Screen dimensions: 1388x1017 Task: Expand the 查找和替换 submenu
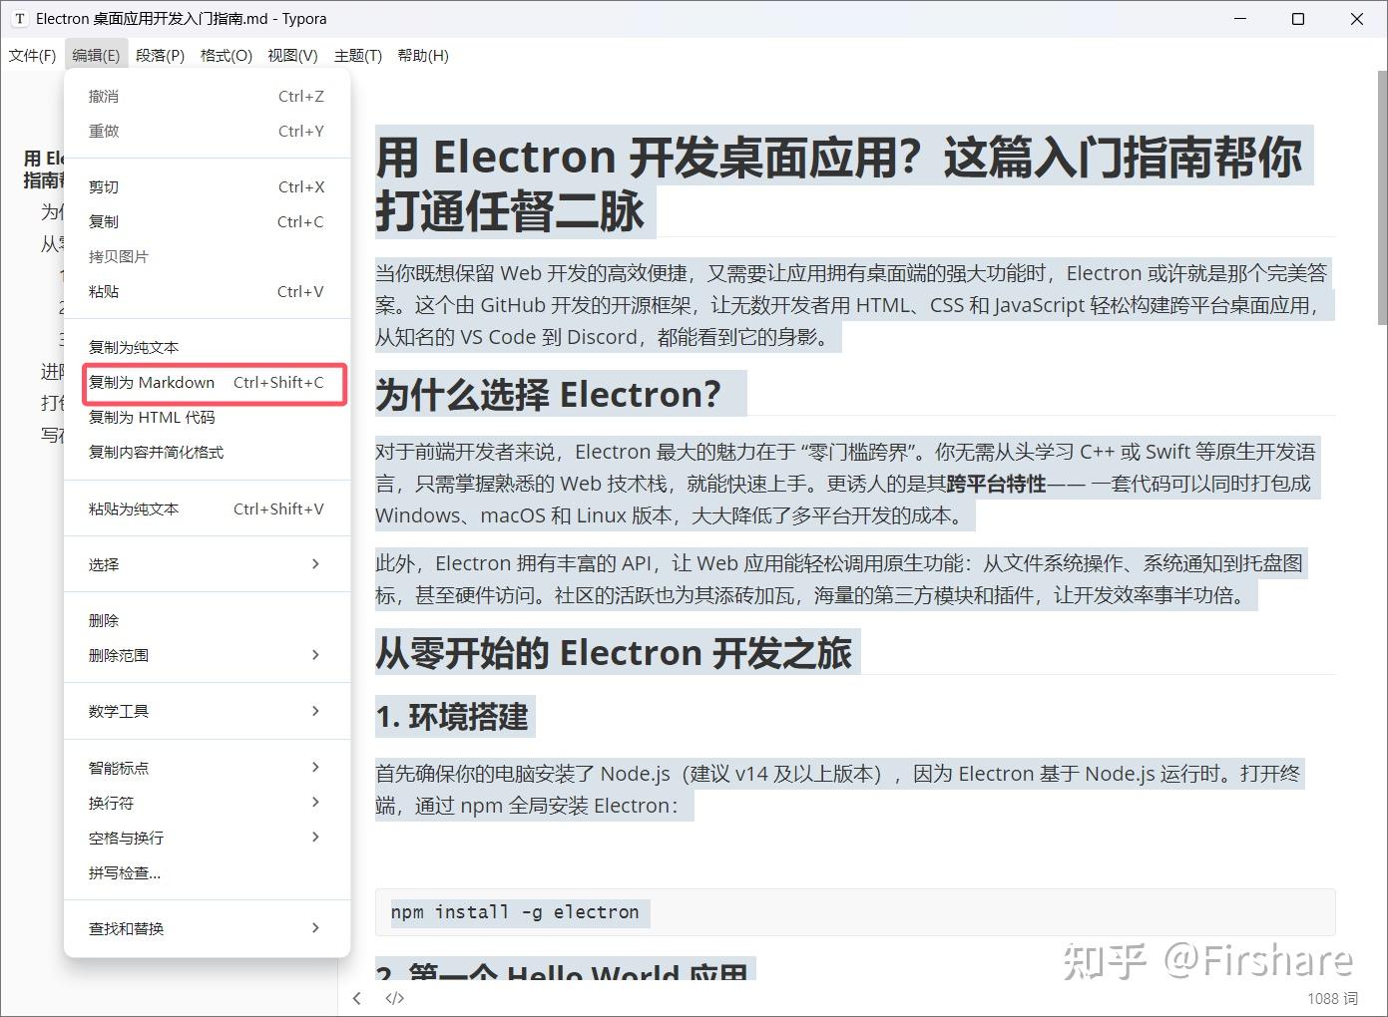[207, 929]
